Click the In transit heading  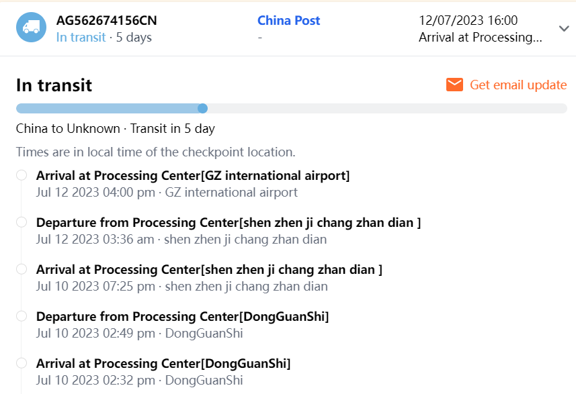point(54,85)
